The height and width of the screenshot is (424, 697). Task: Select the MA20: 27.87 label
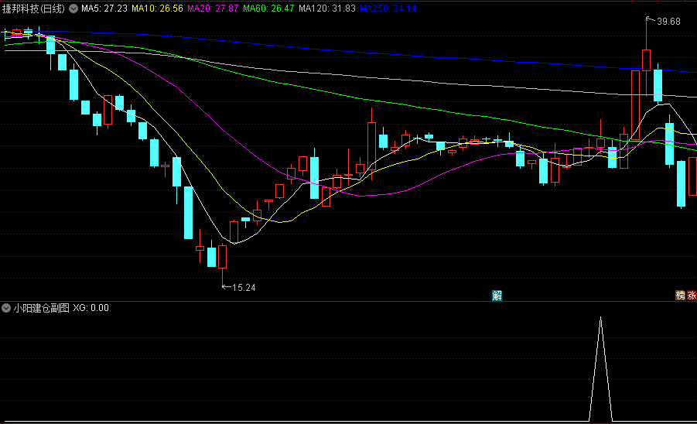click(213, 9)
